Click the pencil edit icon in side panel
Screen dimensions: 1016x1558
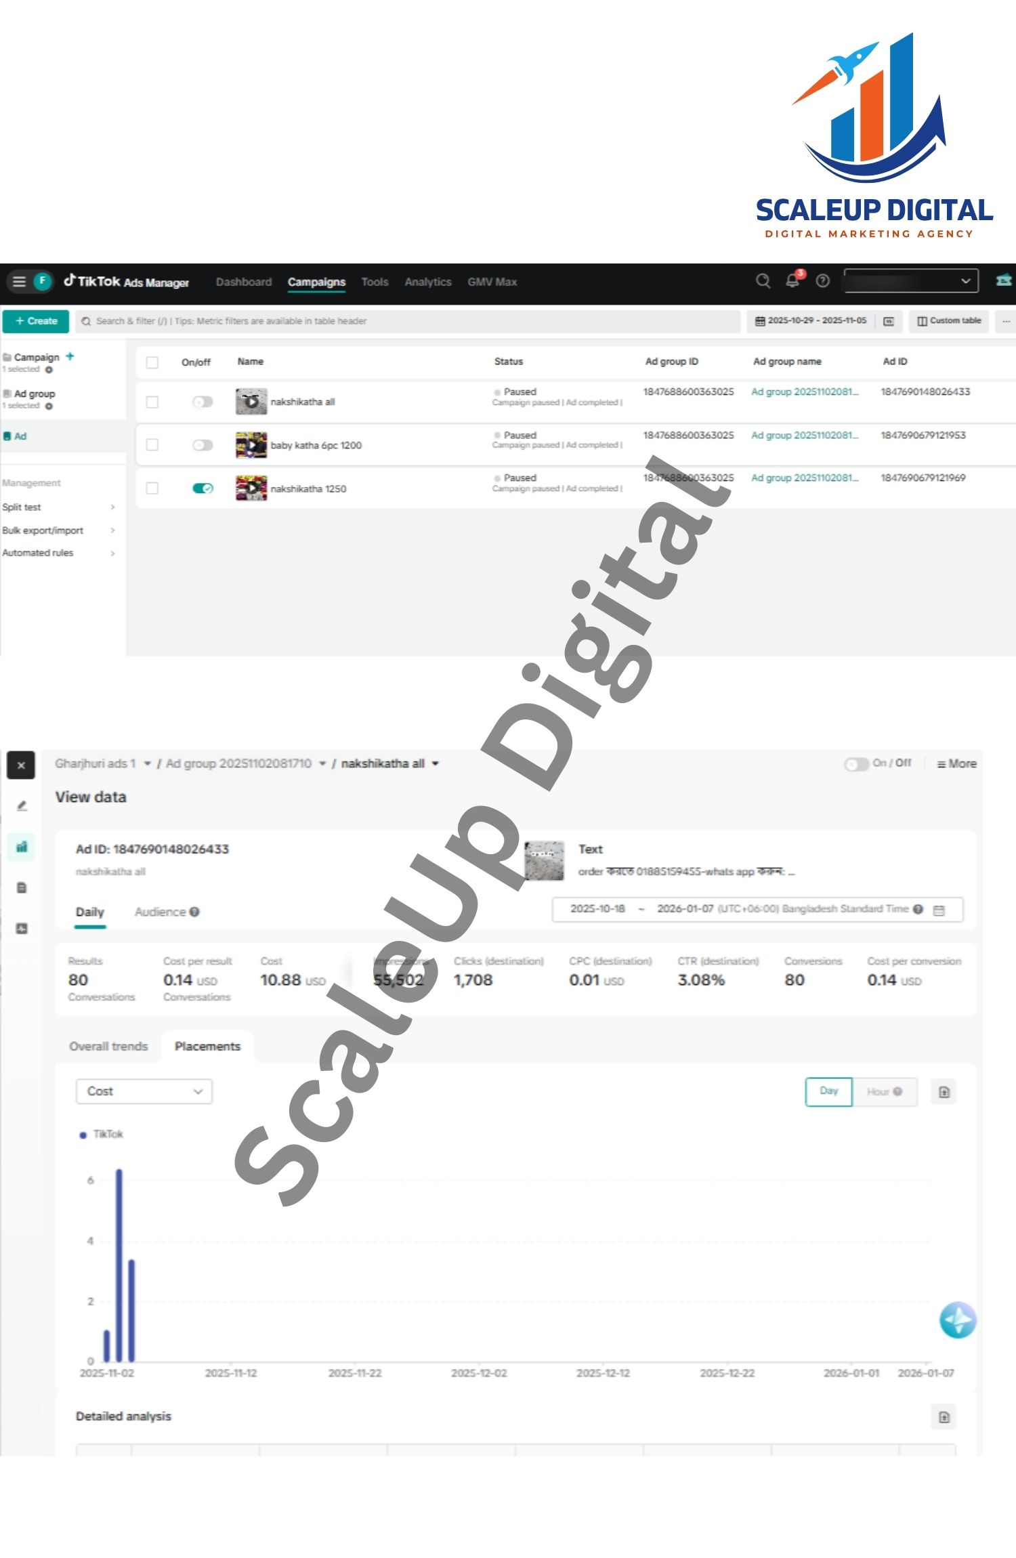tap(22, 805)
